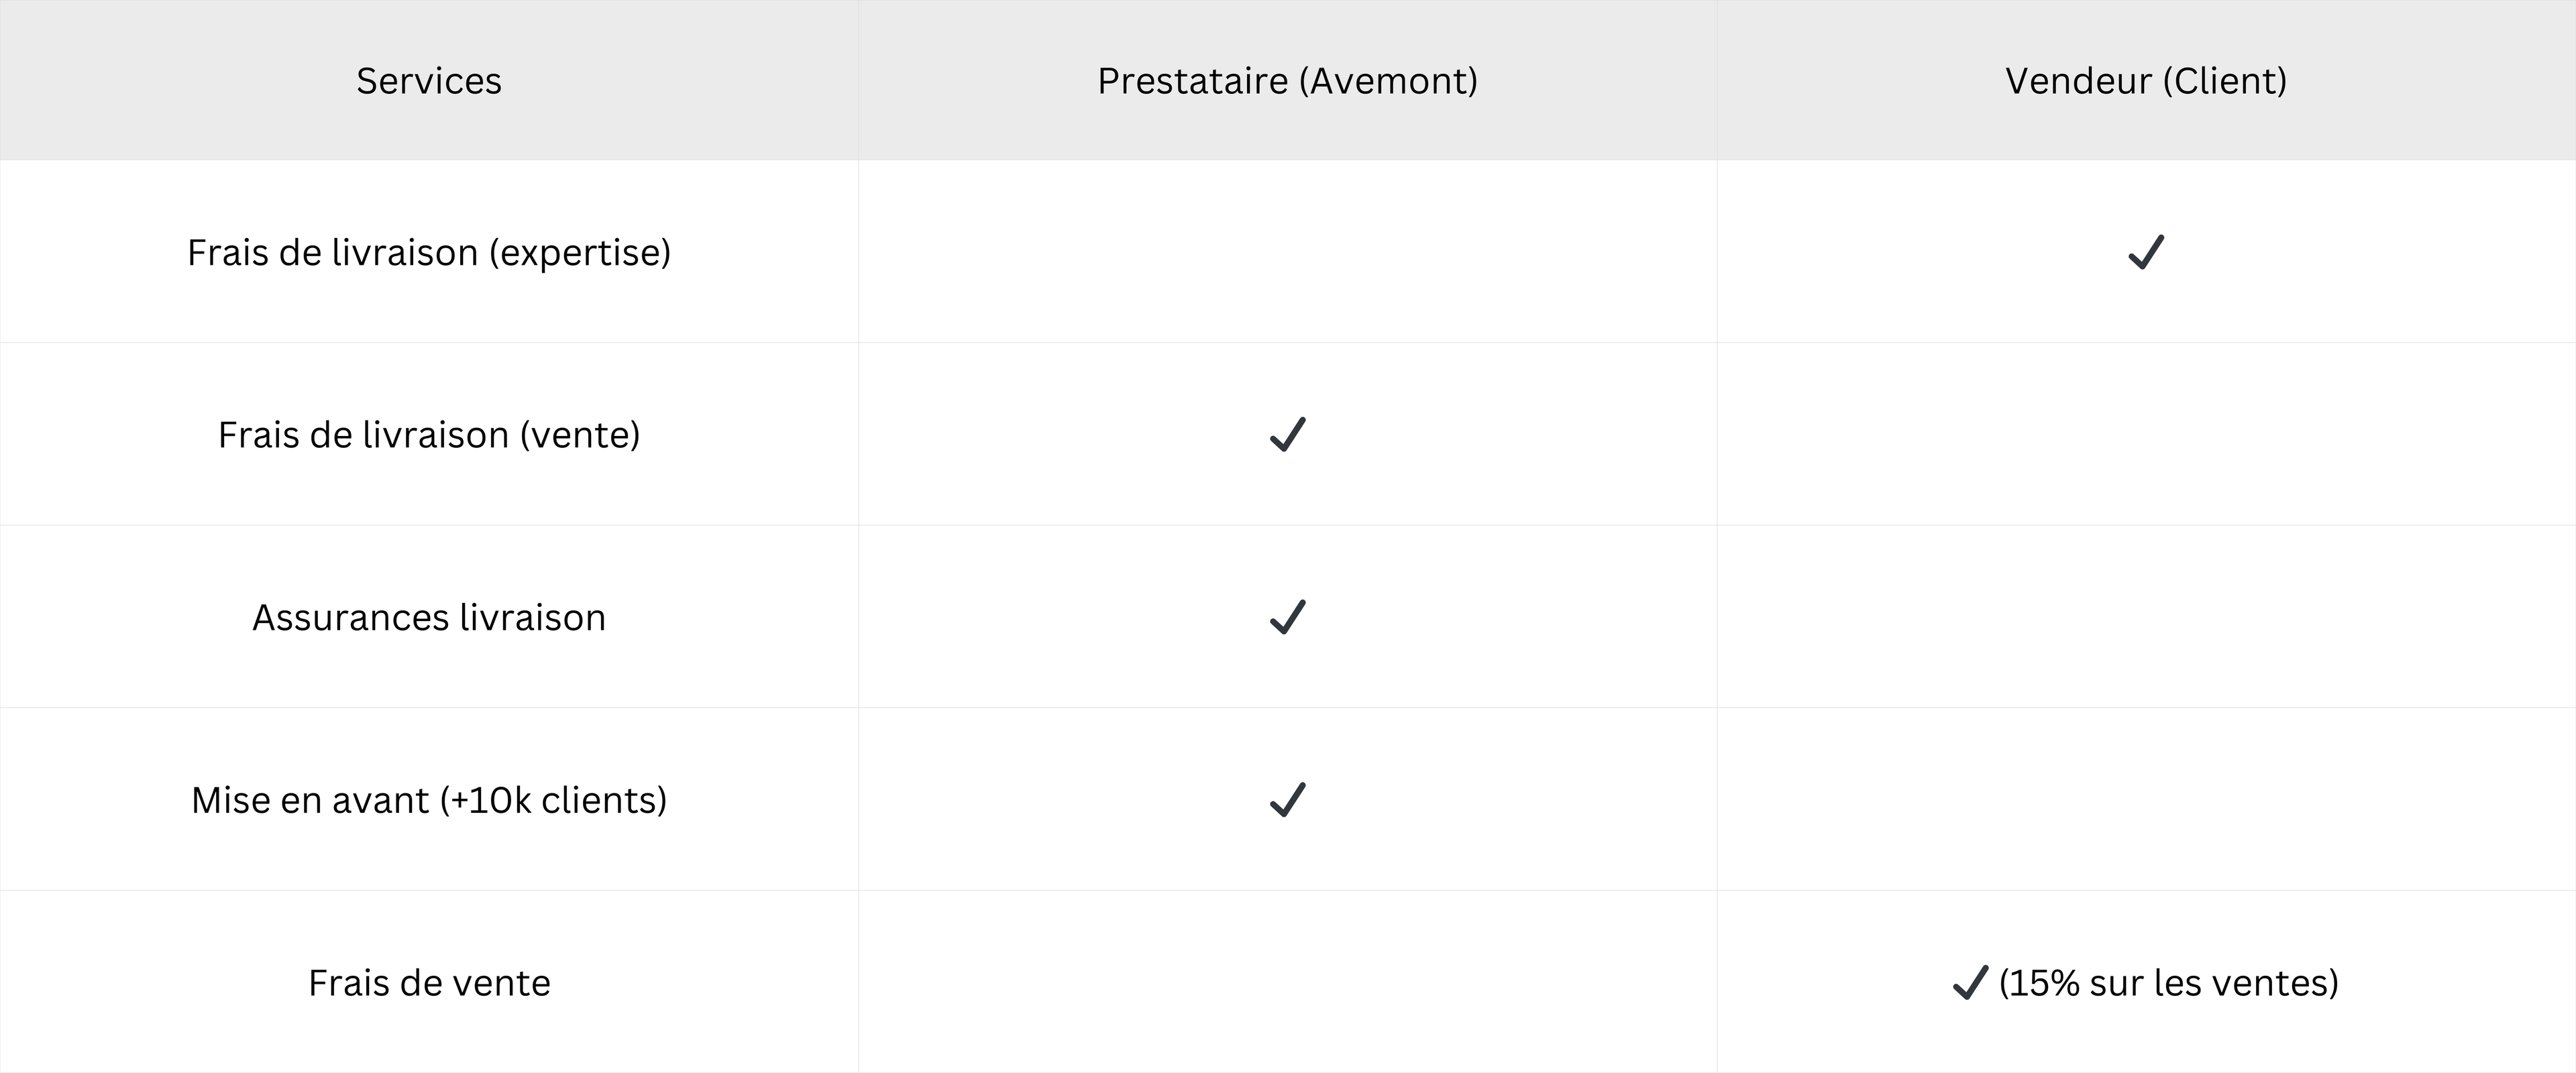
Task: Click the words 'Mise en avant'
Action: point(310,800)
